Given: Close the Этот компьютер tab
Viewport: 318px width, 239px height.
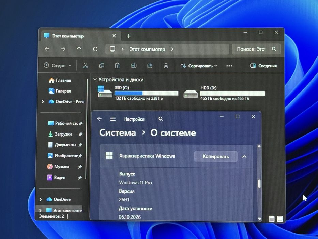Looking at the screenshot, I should (114, 36).
